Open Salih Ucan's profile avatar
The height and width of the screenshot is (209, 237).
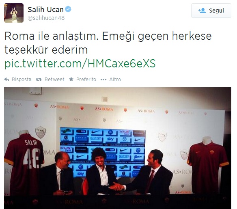14,13
